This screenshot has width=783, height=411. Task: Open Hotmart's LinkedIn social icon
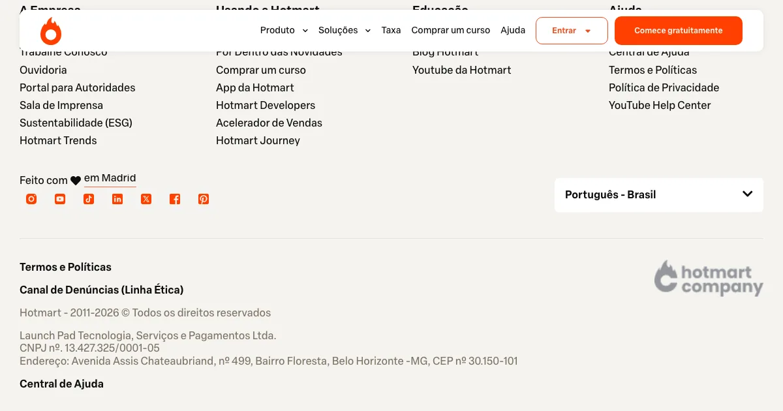[117, 199]
